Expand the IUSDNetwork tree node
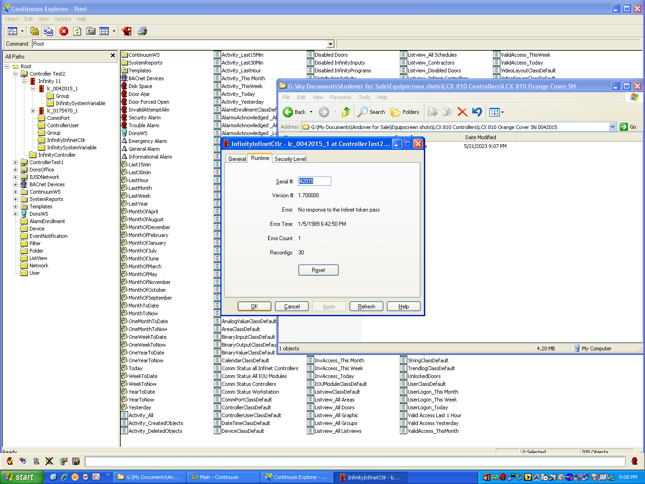Image resolution: width=645 pixels, height=484 pixels. (x=15, y=177)
